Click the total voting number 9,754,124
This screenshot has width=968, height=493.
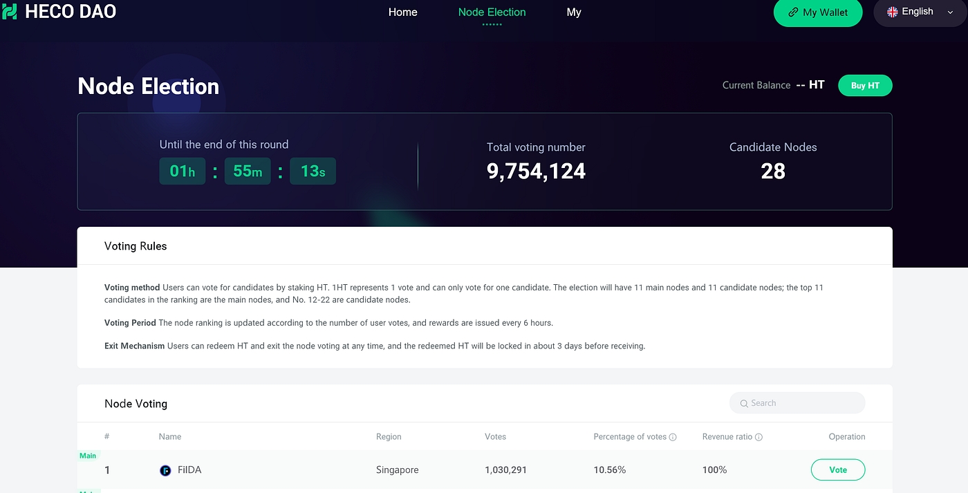(536, 171)
